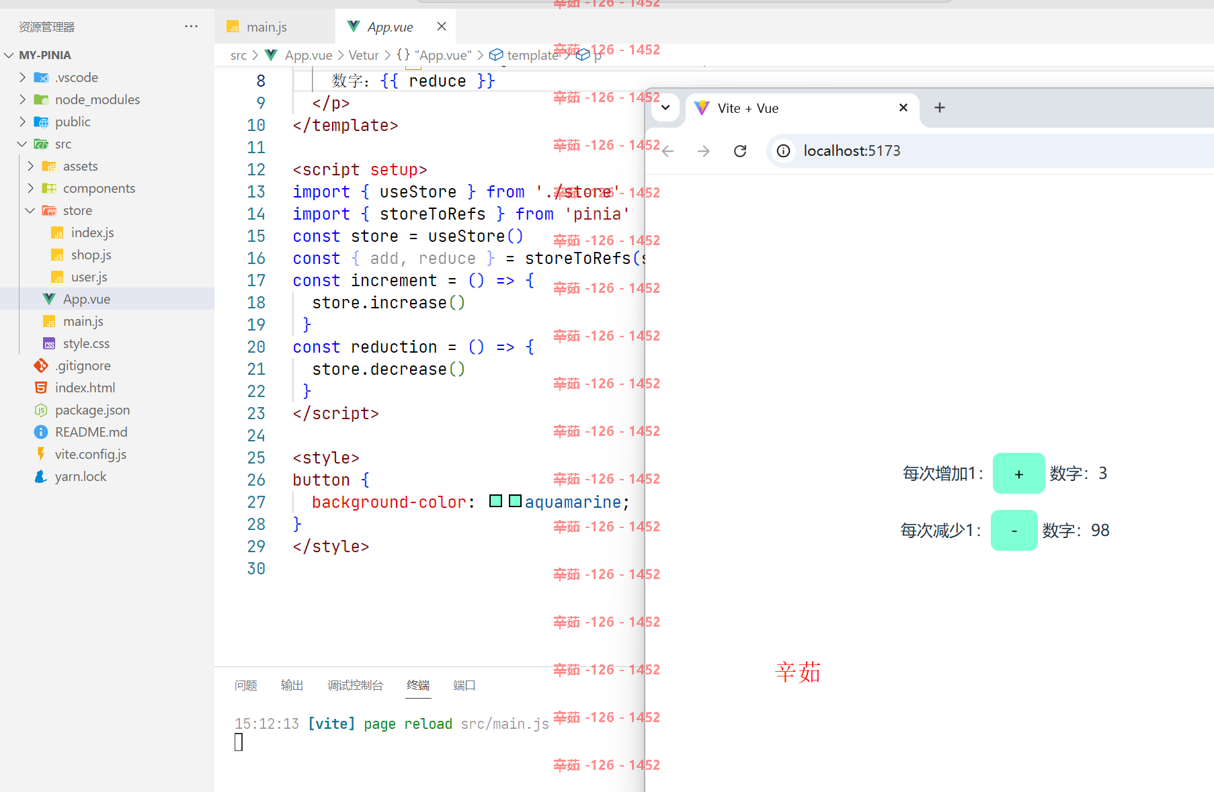Click the - decrement button on page
The image size is (1214, 792).
[x=1014, y=531]
